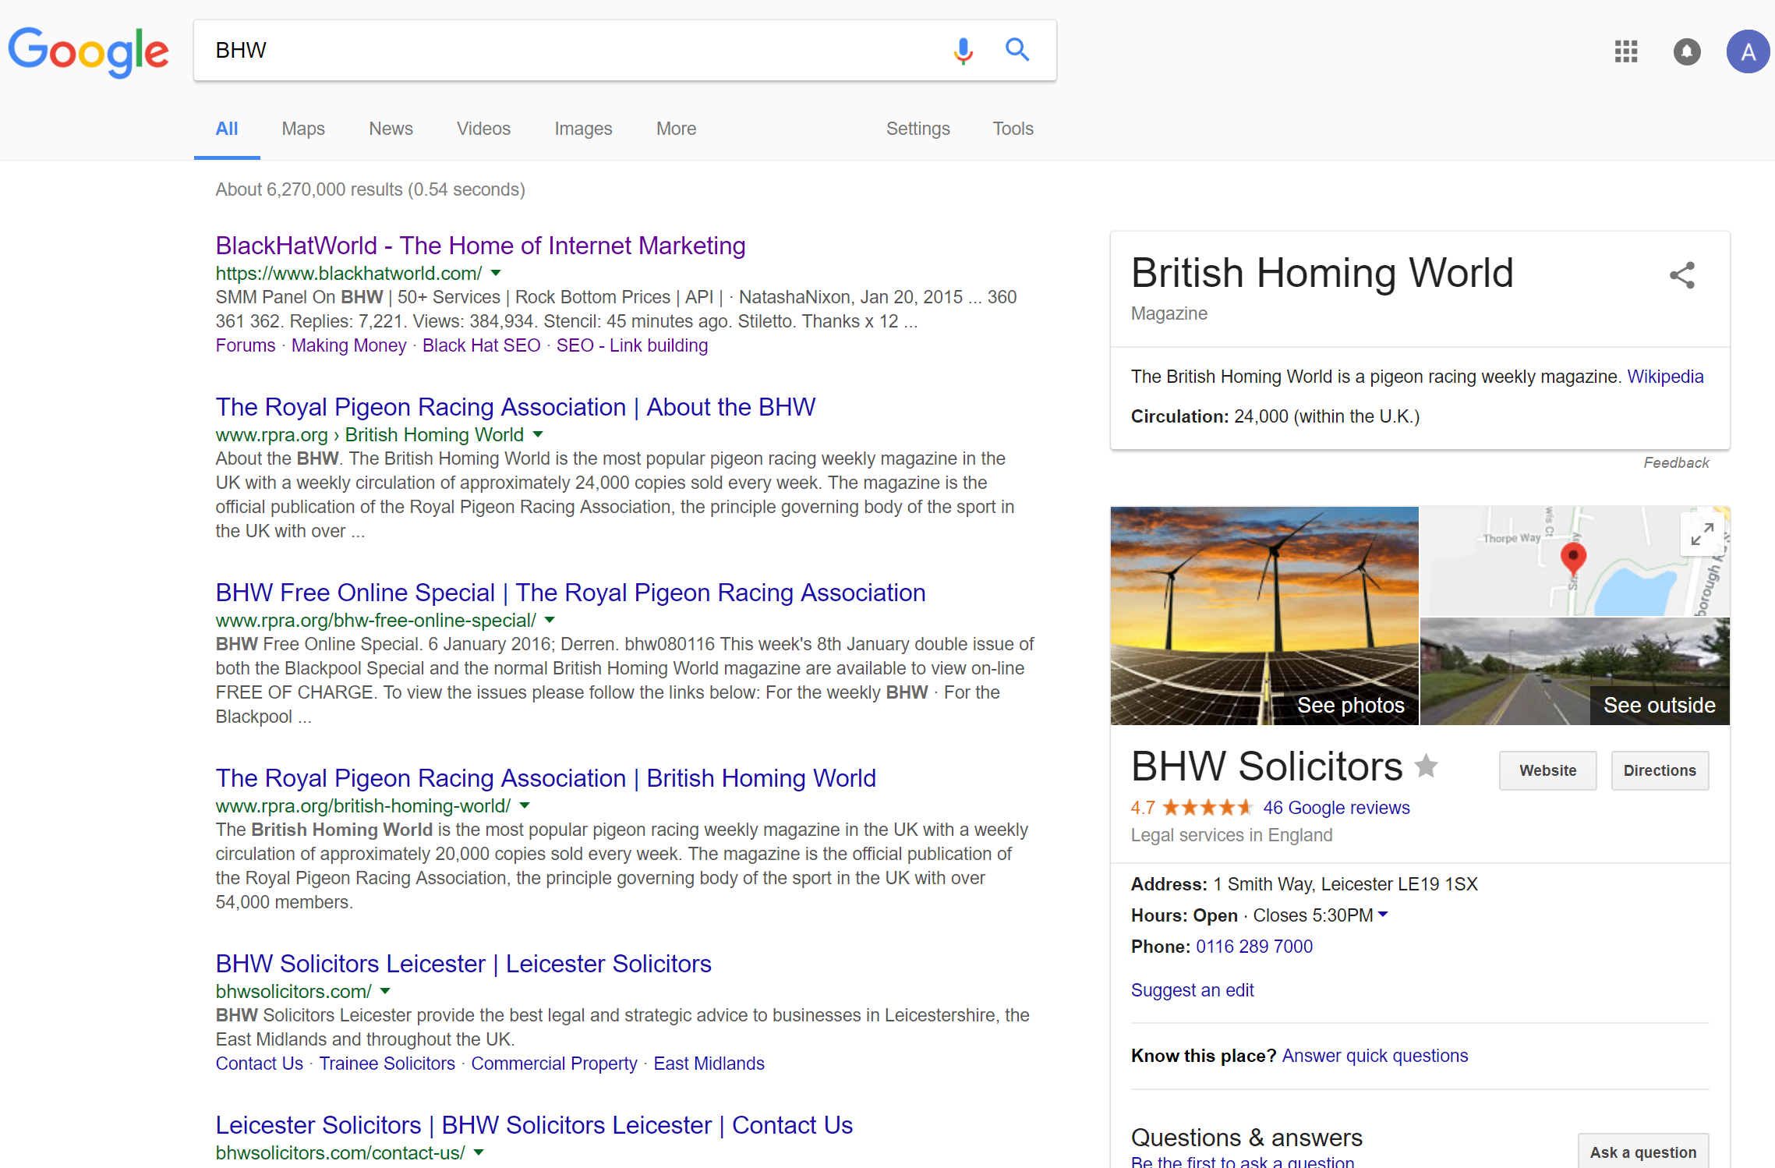Click the Ask a question button
The height and width of the screenshot is (1168, 1775).
[1643, 1152]
